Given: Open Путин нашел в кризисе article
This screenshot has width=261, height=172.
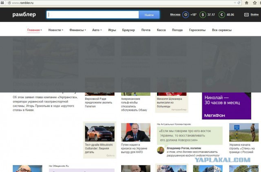Looking at the screenshot, I should pyautogui.click(x=134, y=148).
